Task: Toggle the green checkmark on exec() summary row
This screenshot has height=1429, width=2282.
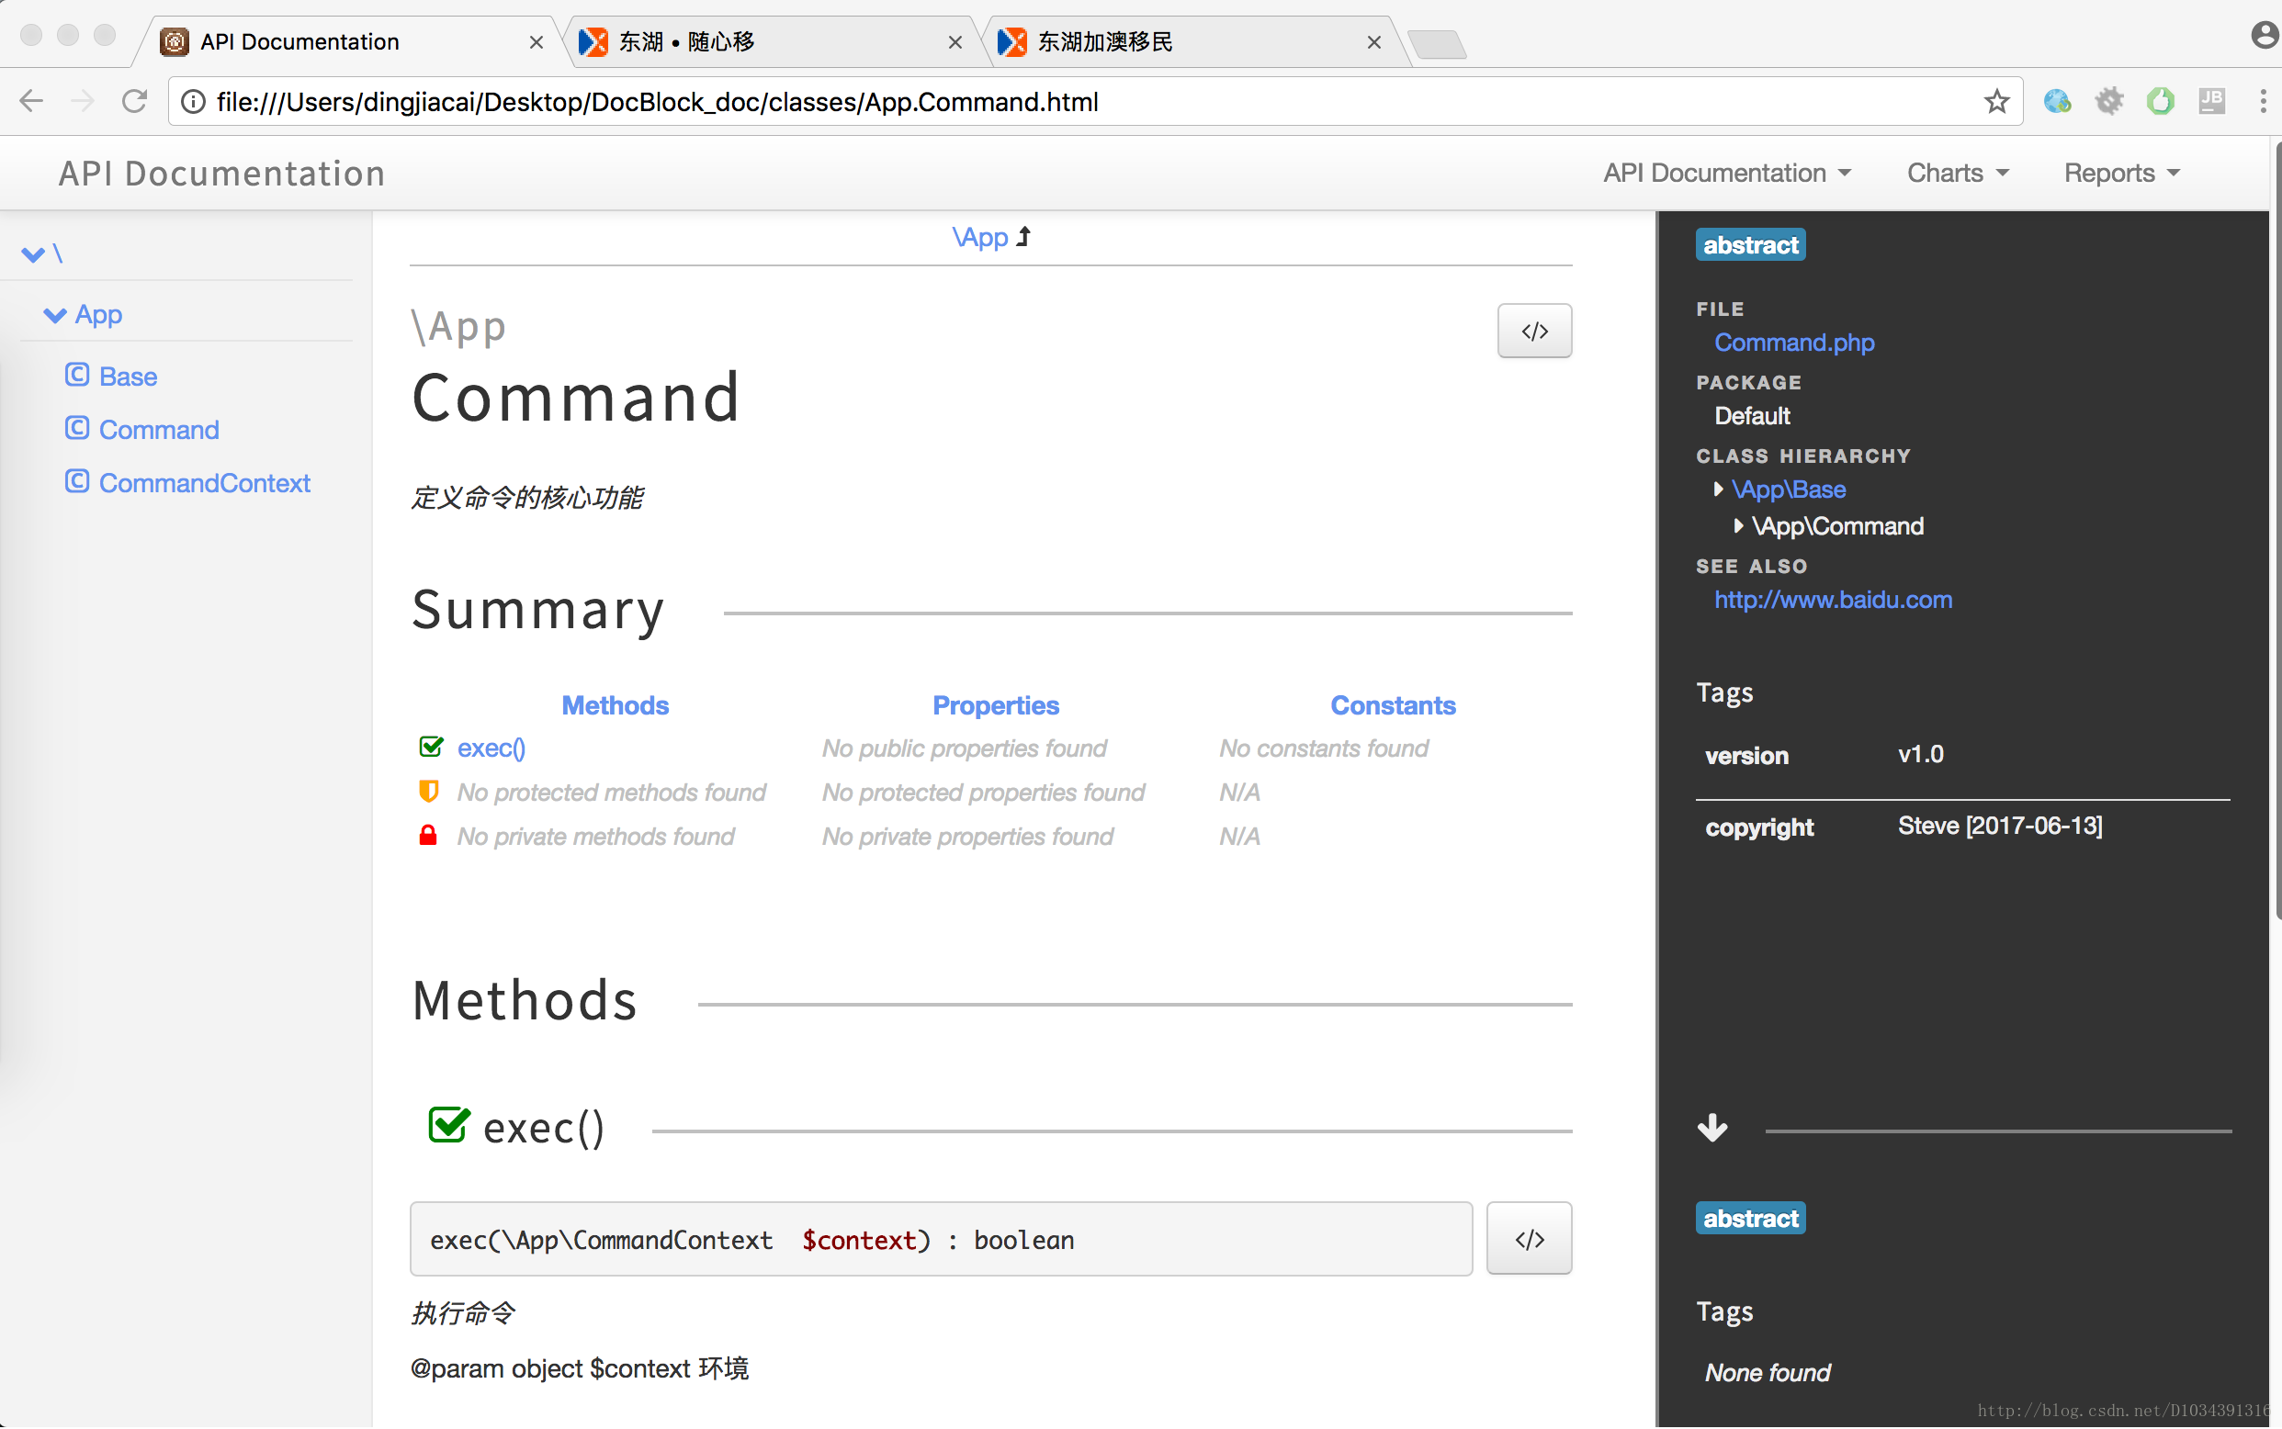Action: click(432, 748)
